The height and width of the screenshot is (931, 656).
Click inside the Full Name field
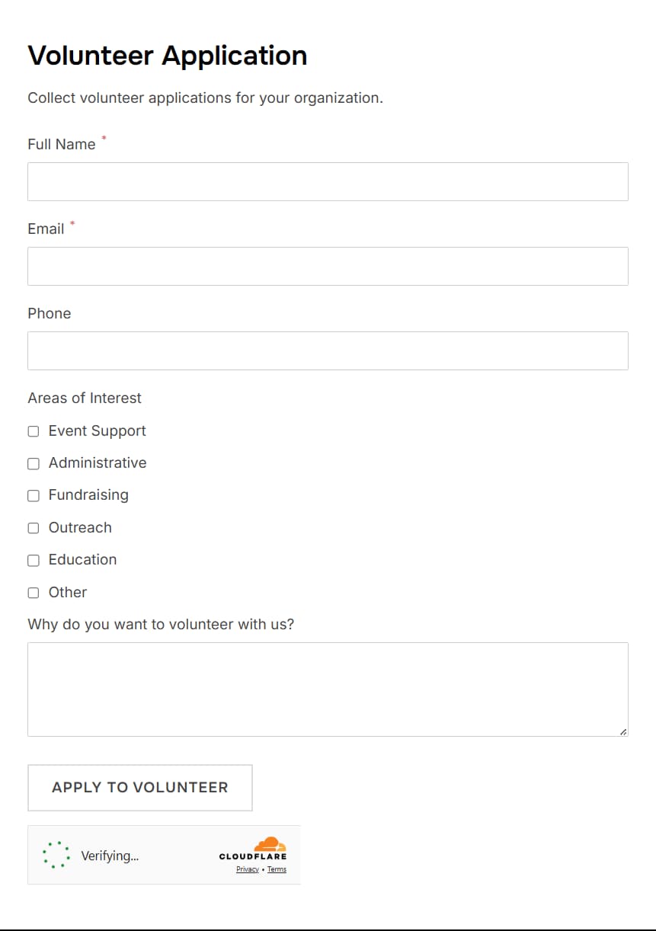pyautogui.click(x=328, y=181)
